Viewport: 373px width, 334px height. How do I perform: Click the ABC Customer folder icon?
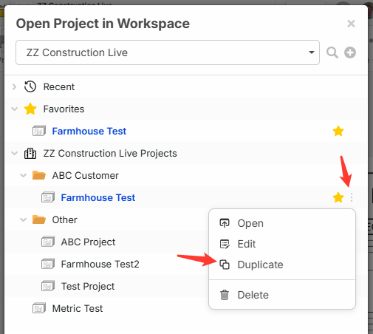coord(39,175)
